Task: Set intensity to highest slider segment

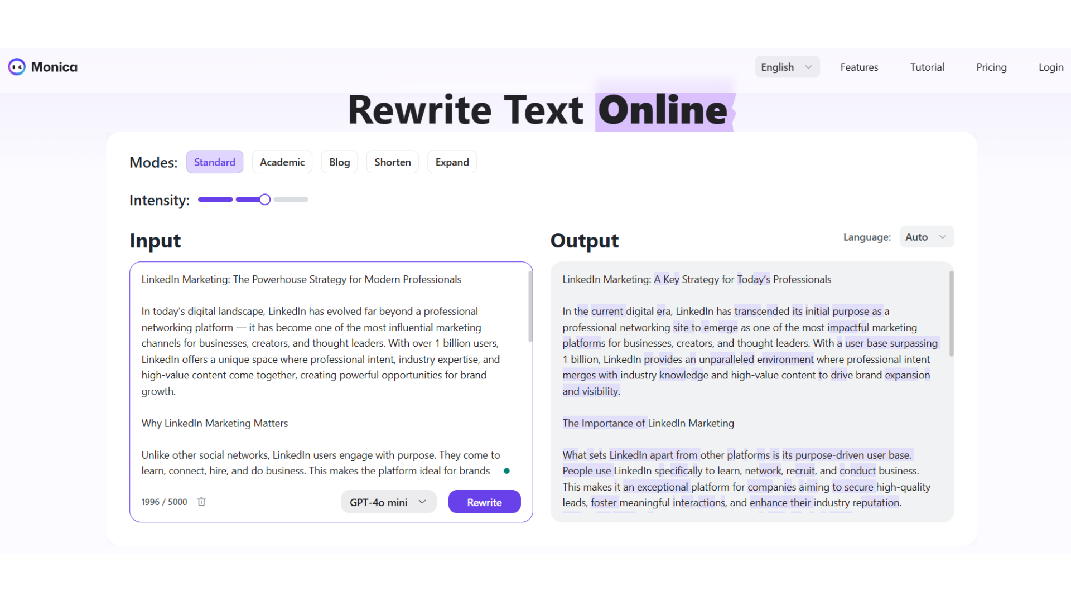Action: [291, 200]
